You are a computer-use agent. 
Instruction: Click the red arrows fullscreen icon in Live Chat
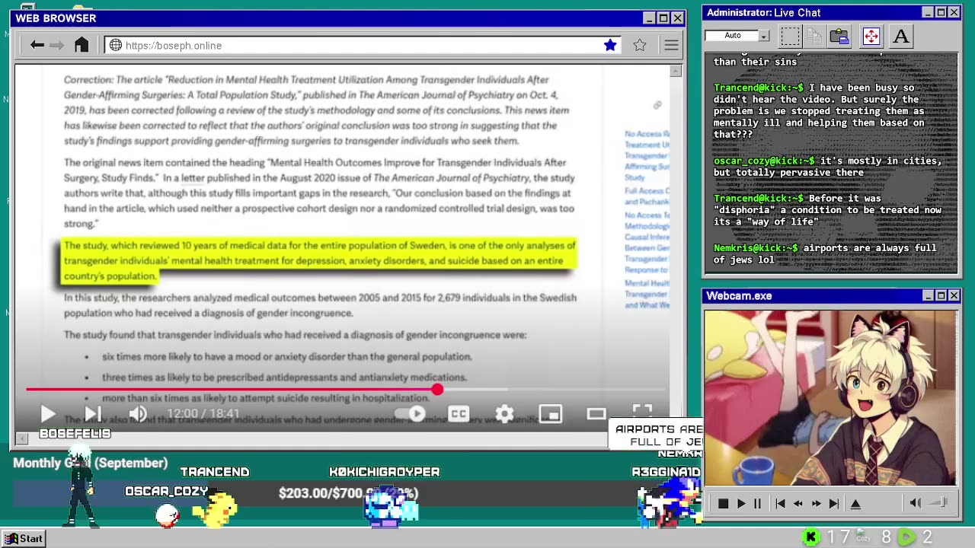click(871, 36)
